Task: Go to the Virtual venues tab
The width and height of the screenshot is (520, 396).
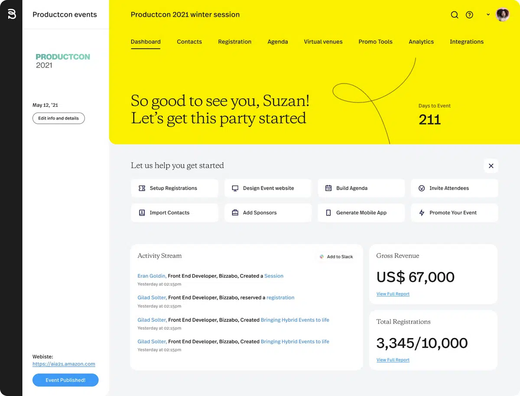Action: pyautogui.click(x=323, y=42)
